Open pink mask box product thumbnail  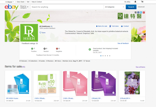pyautogui.click(x=75, y=83)
